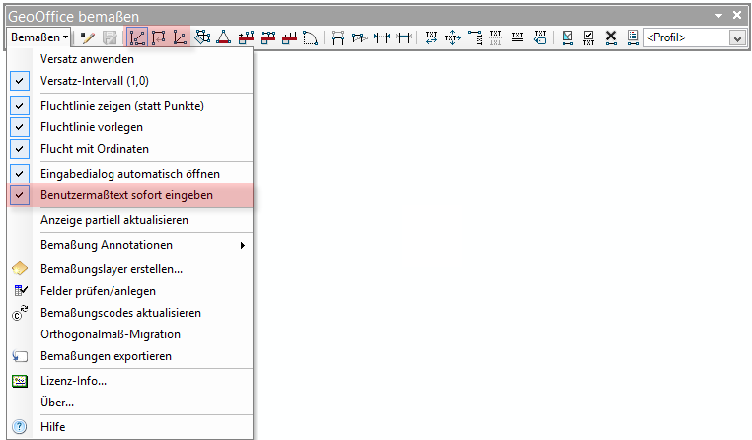Choose Orthogonalmaß-Migration from the menu
Image resolution: width=752 pixels, height=440 pixels.
click(x=110, y=334)
